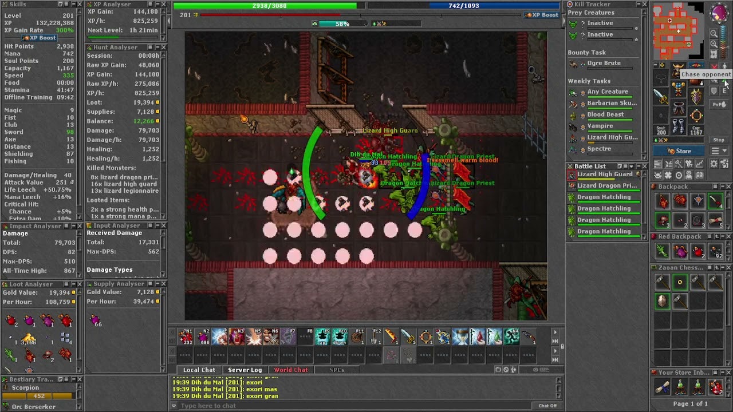The width and height of the screenshot is (733, 412).
Task: Minimize the Impact Analyser panel
Action: pyautogui.click(x=74, y=226)
